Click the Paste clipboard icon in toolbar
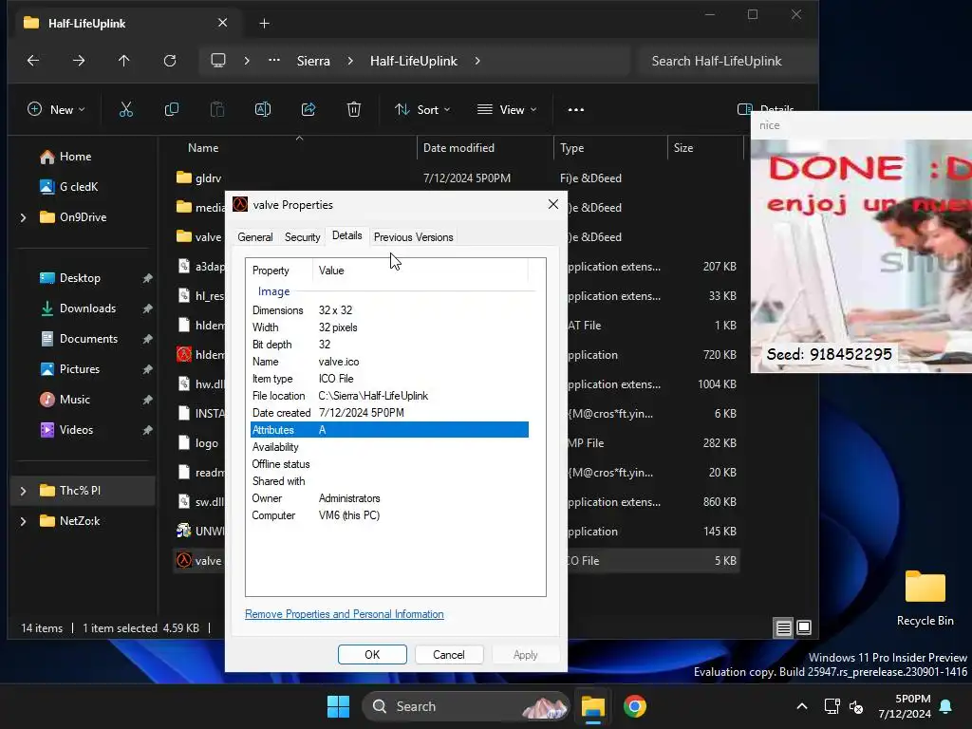This screenshot has width=972, height=729. pos(217,110)
